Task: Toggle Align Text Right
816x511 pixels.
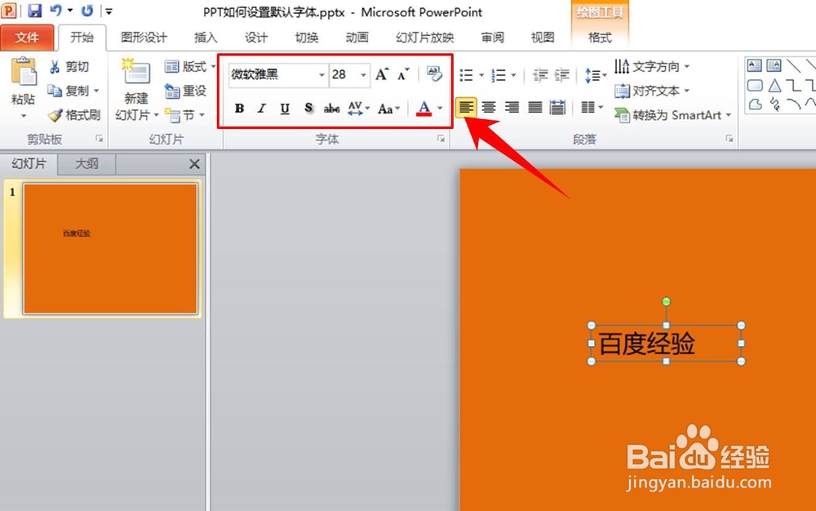Action: click(x=512, y=108)
